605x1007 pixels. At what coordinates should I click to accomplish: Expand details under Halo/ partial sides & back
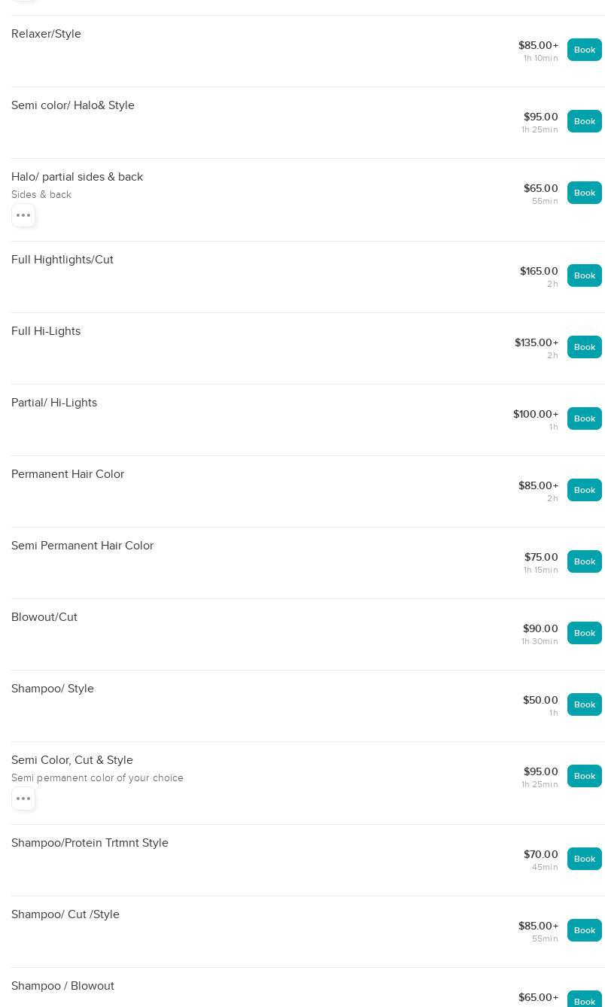[23, 215]
